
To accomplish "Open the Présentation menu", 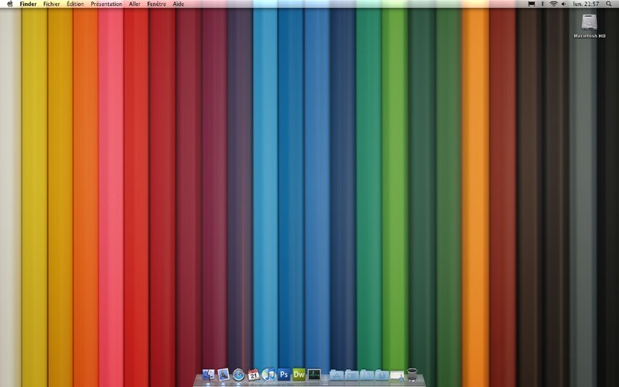I will 106,4.
